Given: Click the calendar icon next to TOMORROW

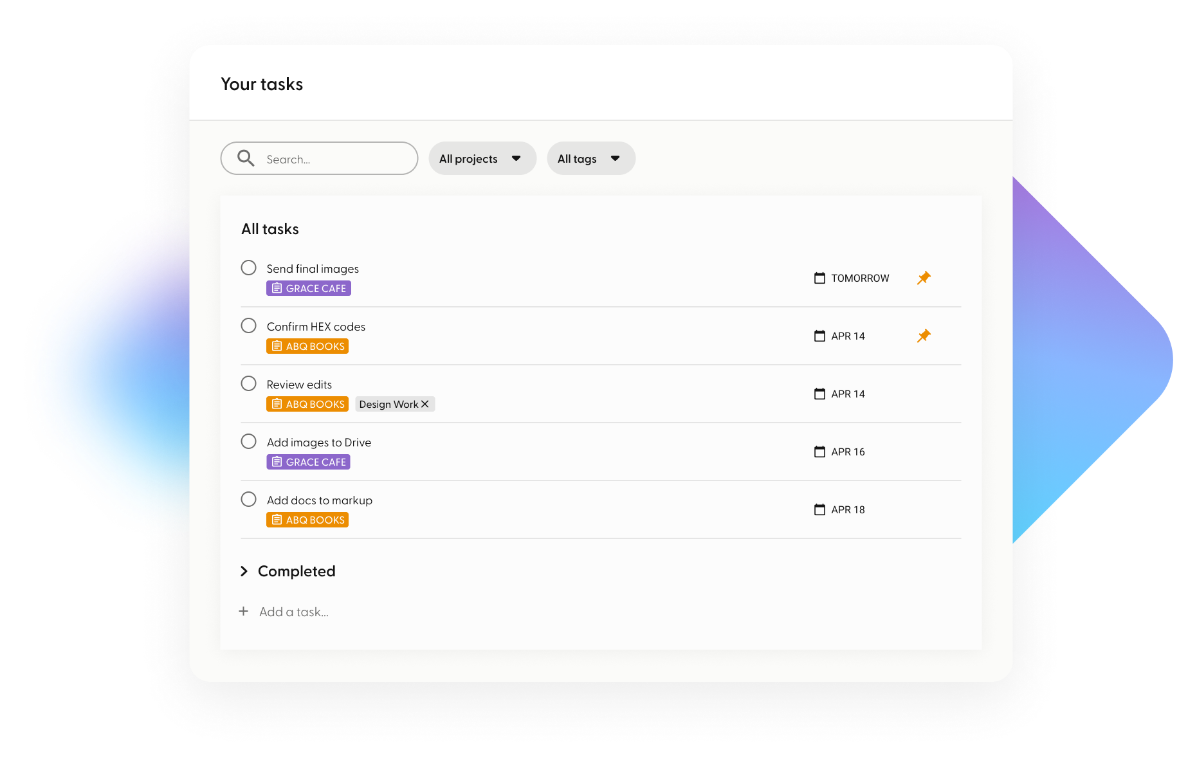Looking at the screenshot, I should (x=819, y=278).
